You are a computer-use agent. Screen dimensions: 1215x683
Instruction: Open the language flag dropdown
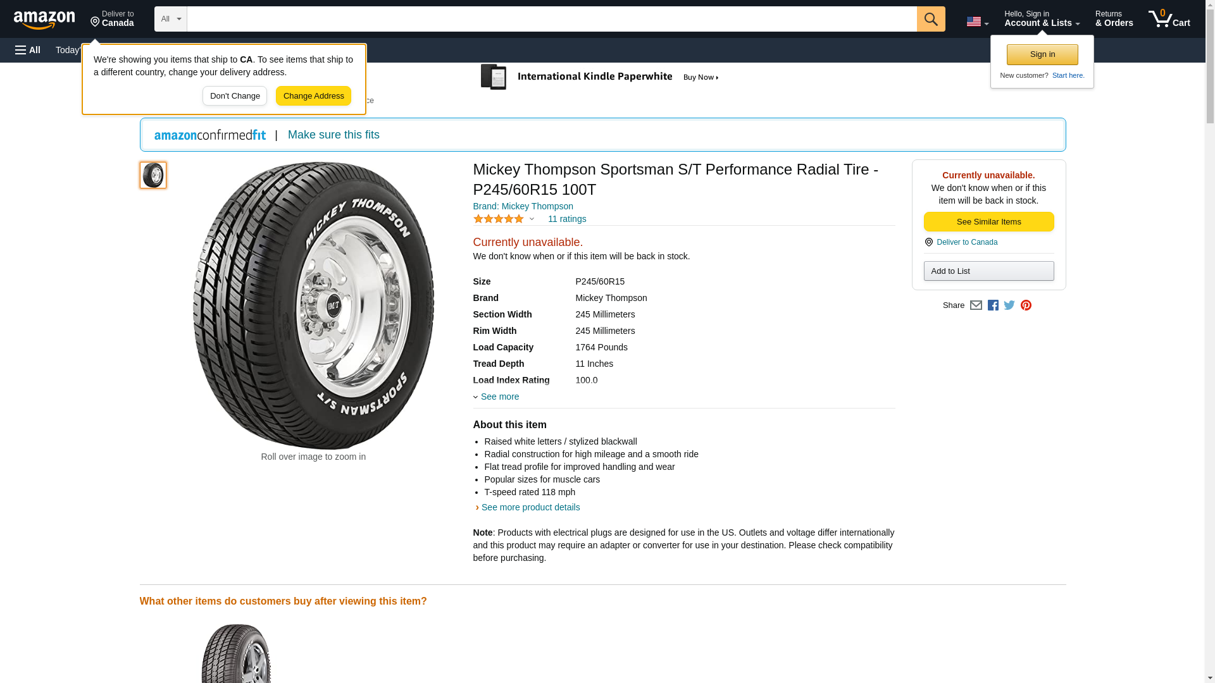(x=977, y=22)
